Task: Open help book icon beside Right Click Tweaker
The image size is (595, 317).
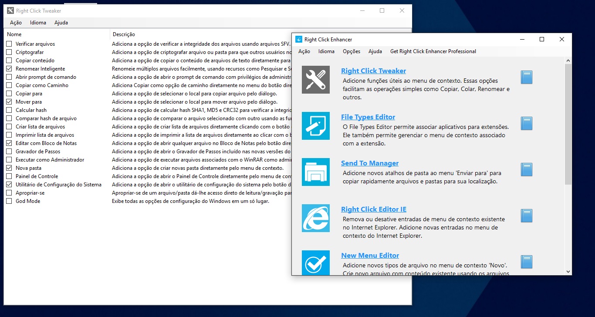Action: [527, 77]
